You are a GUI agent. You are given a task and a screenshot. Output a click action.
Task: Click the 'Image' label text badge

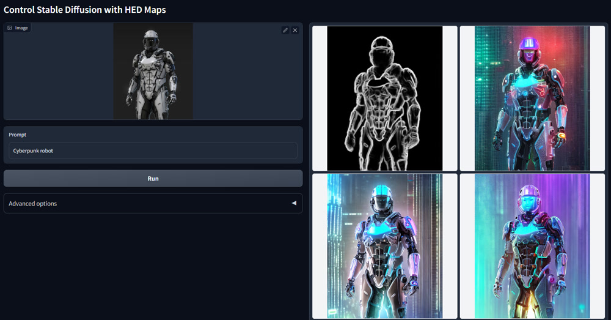click(x=21, y=28)
